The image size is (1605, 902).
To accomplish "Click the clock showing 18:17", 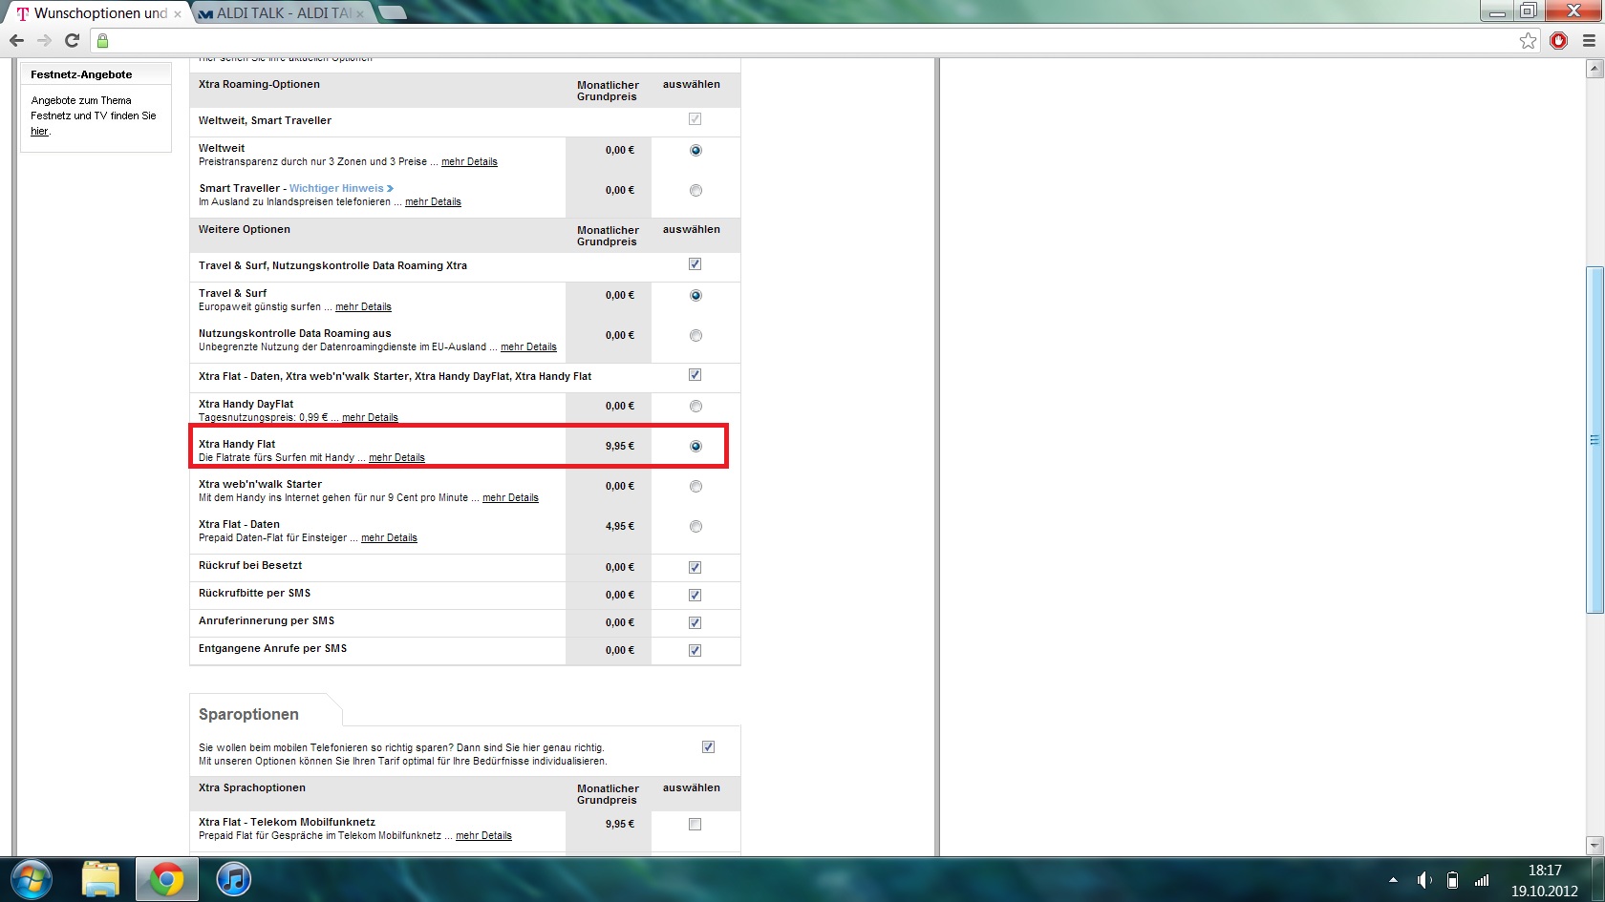I will pos(1544,871).
